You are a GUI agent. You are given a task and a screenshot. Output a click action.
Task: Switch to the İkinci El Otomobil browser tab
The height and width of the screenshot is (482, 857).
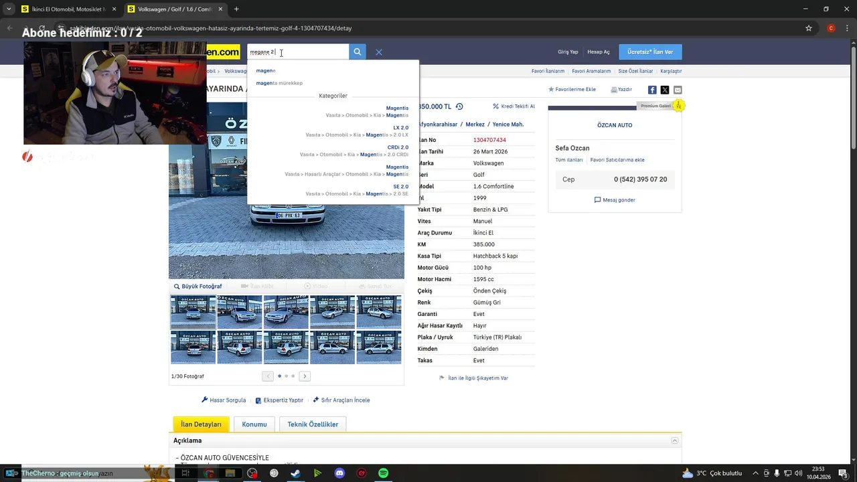pos(68,9)
